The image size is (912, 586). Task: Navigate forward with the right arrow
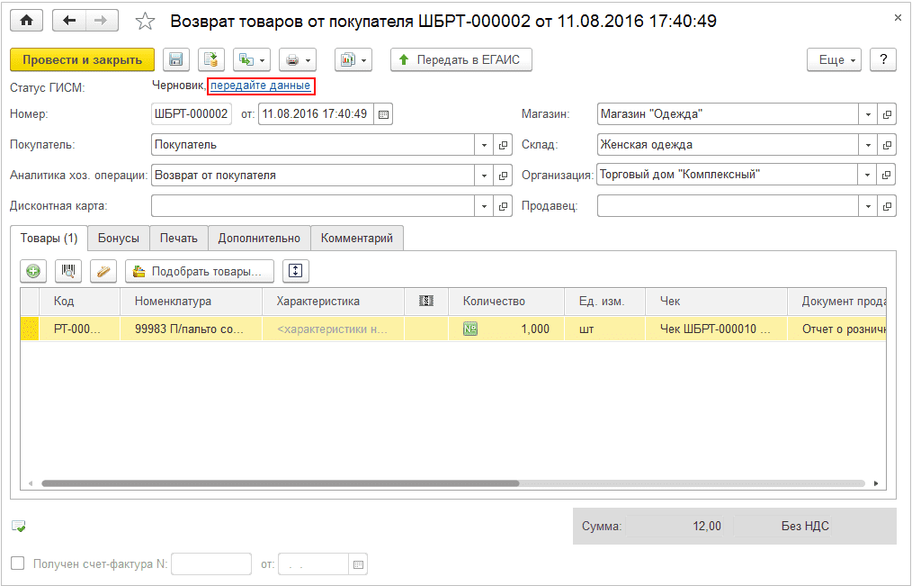coord(102,21)
